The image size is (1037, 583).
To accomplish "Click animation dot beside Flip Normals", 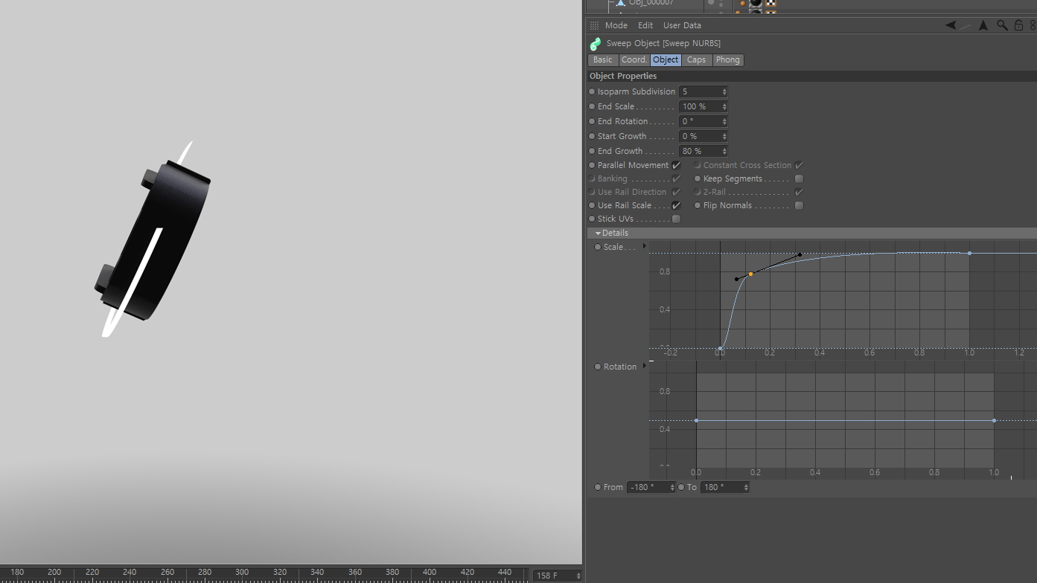I will point(698,205).
